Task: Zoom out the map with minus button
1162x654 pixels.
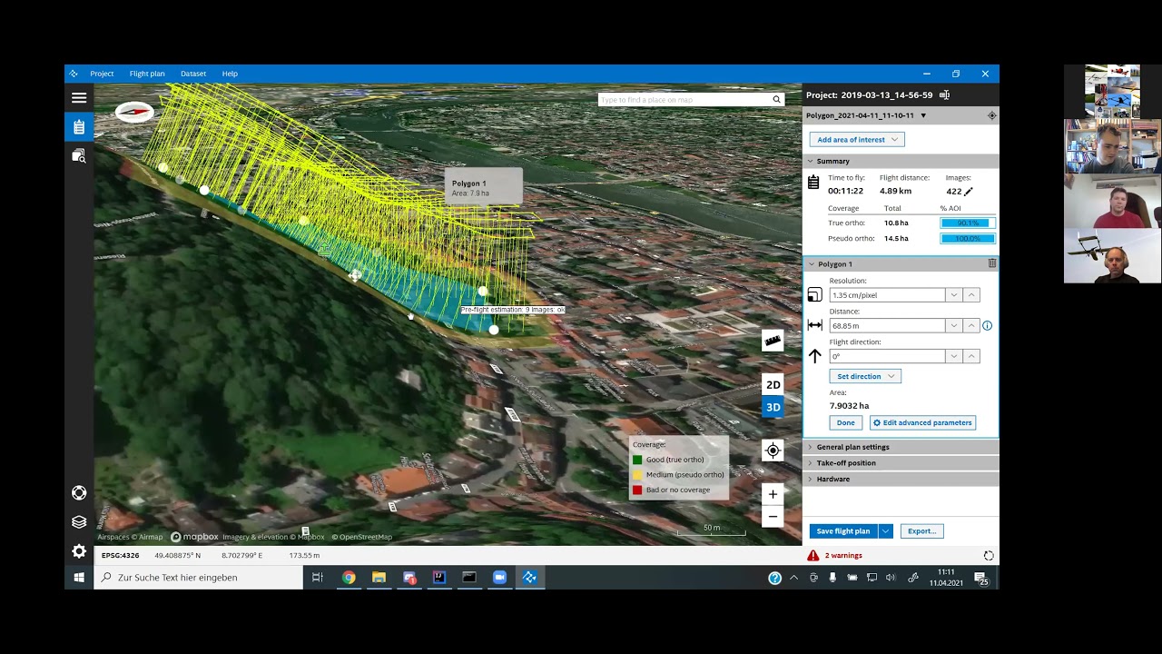Action: (x=773, y=517)
